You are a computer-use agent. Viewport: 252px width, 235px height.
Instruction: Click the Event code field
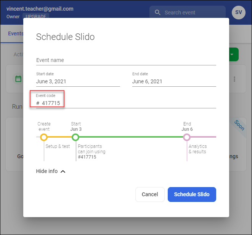pos(126,103)
